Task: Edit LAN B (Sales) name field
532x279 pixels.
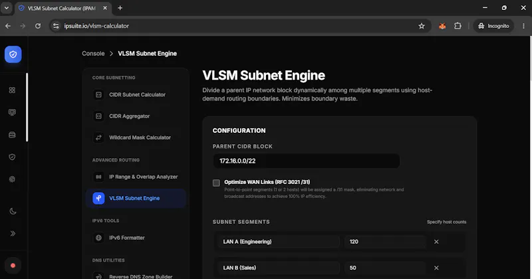Action: tap(278, 268)
